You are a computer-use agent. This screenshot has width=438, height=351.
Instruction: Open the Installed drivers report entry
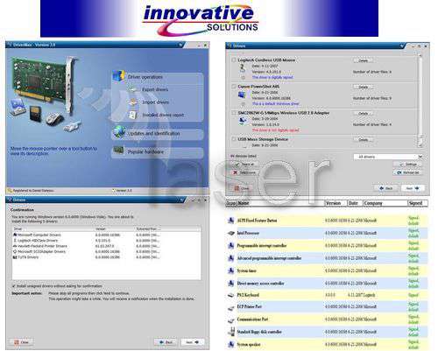tap(163, 115)
